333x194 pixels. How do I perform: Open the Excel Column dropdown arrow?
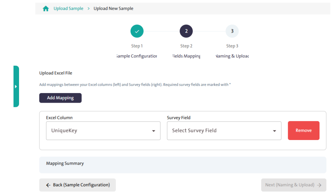tap(154, 131)
